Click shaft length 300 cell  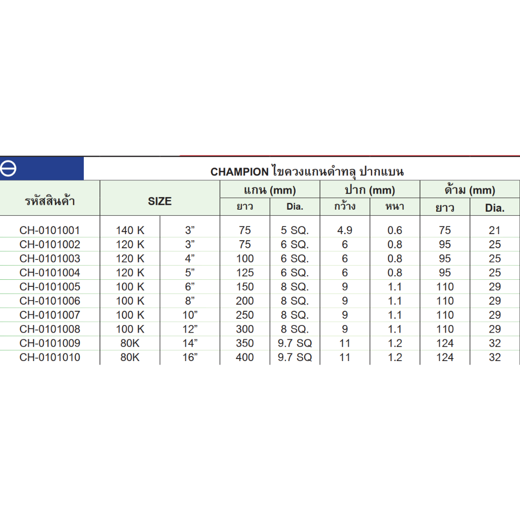coord(245,329)
